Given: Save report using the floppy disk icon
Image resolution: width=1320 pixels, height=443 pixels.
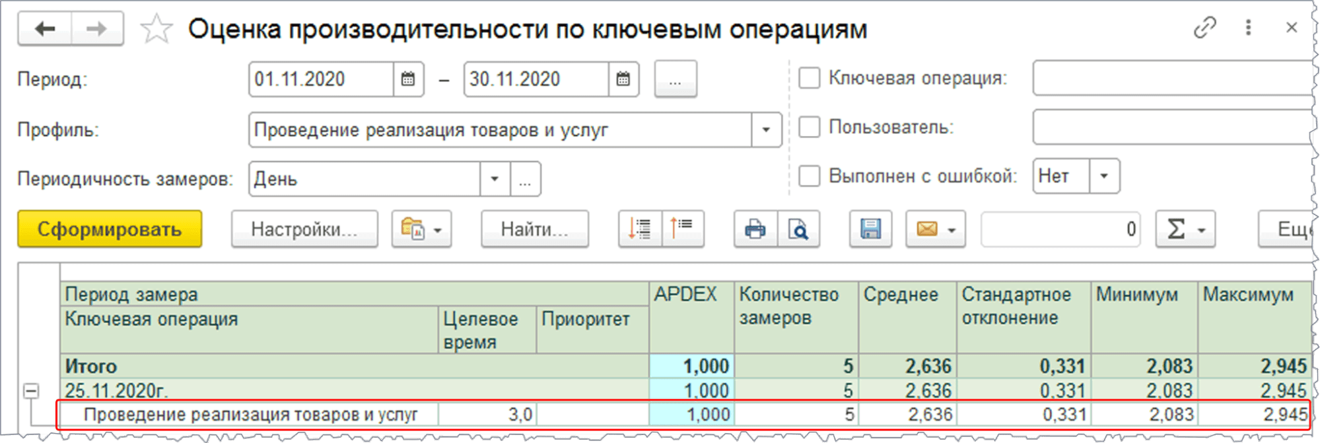Looking at the screenshot, I should tap(870, 229).
